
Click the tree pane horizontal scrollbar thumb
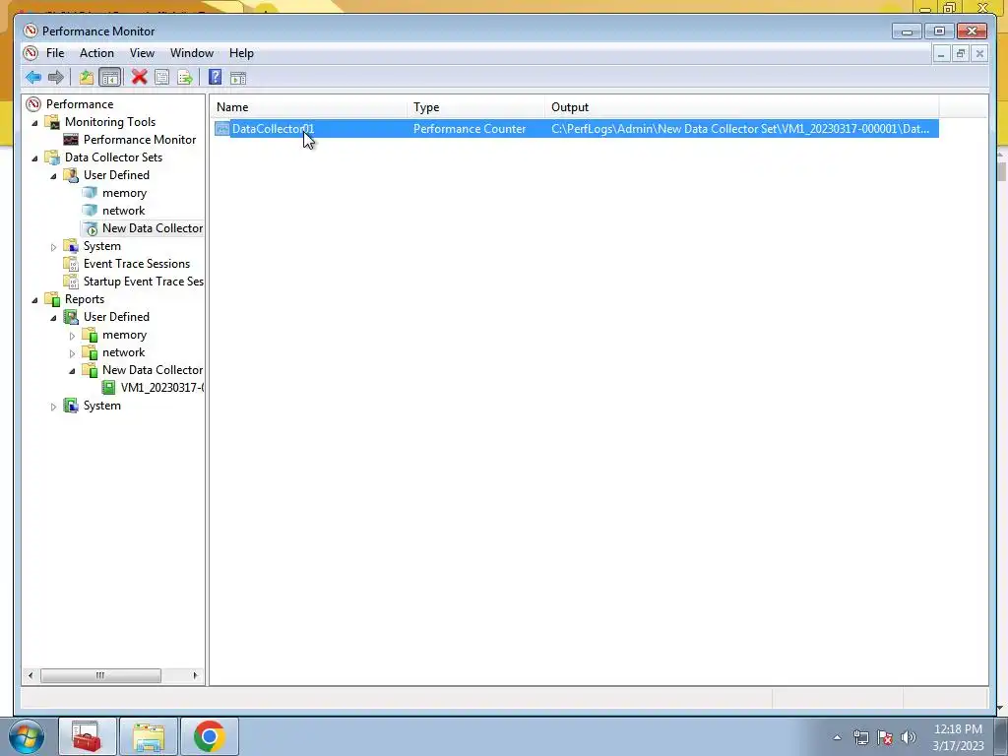pyautogui.click(x=101, y=675)
